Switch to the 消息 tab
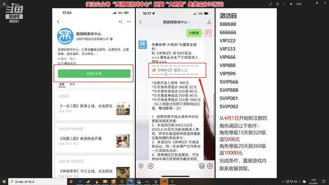 (x=62, y=84)
